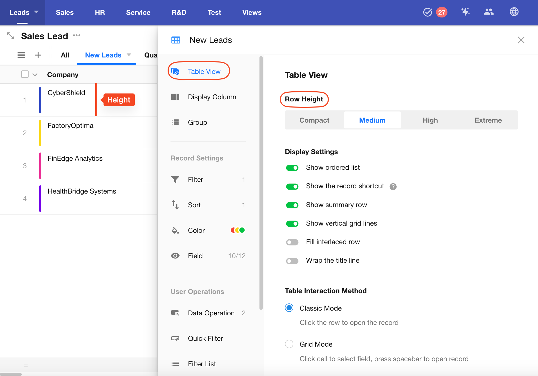Click the Color setting swatches

[237, 230]
